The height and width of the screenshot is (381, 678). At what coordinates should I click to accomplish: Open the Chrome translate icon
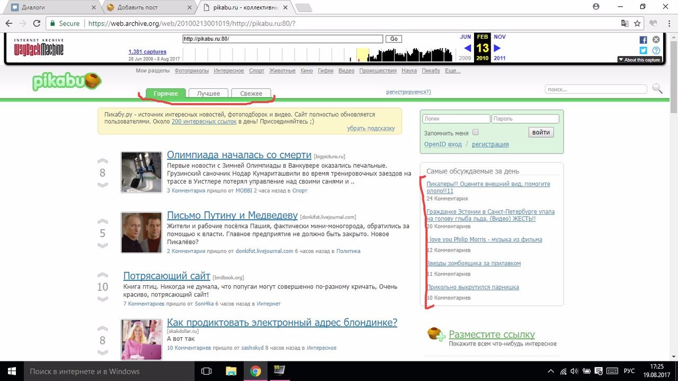[625, 23]
